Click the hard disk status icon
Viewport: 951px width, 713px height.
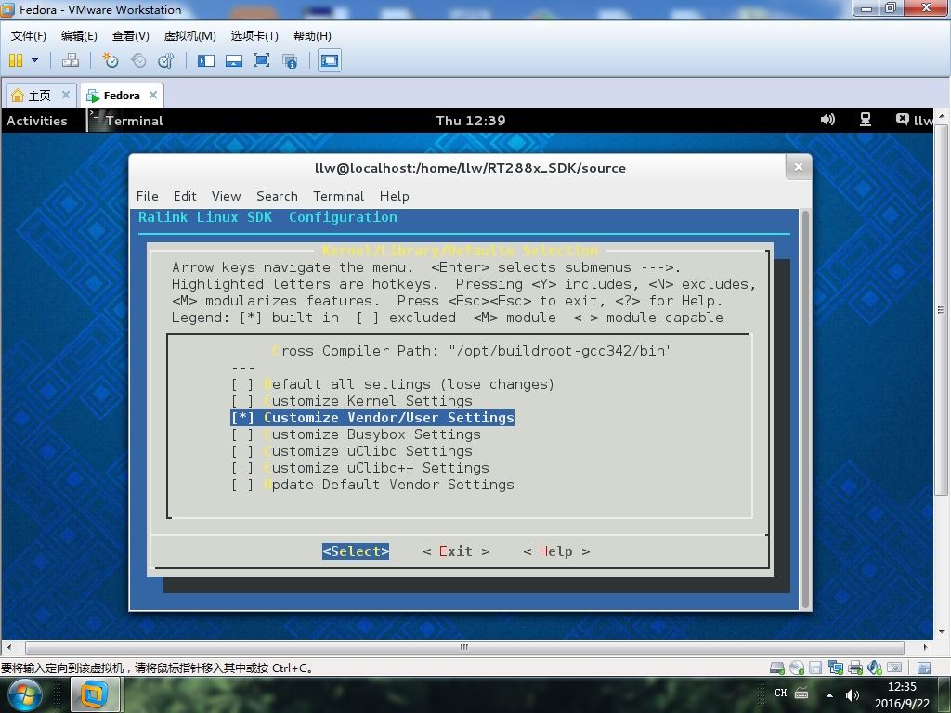pos(777,668)
